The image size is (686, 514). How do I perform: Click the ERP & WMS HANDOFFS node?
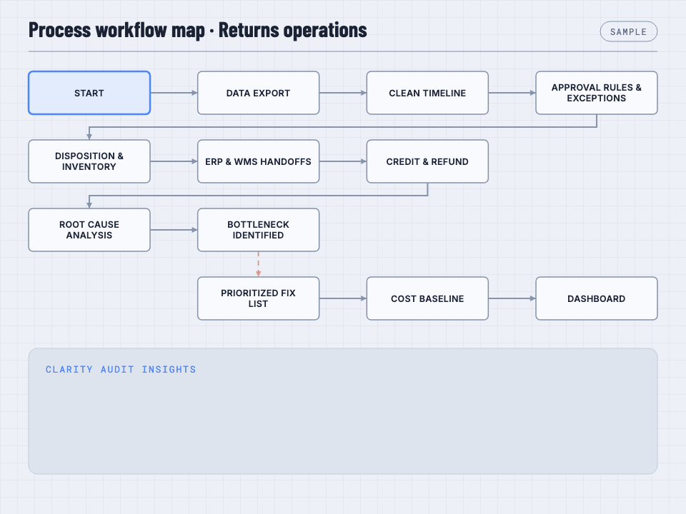(x=258, y=161)
